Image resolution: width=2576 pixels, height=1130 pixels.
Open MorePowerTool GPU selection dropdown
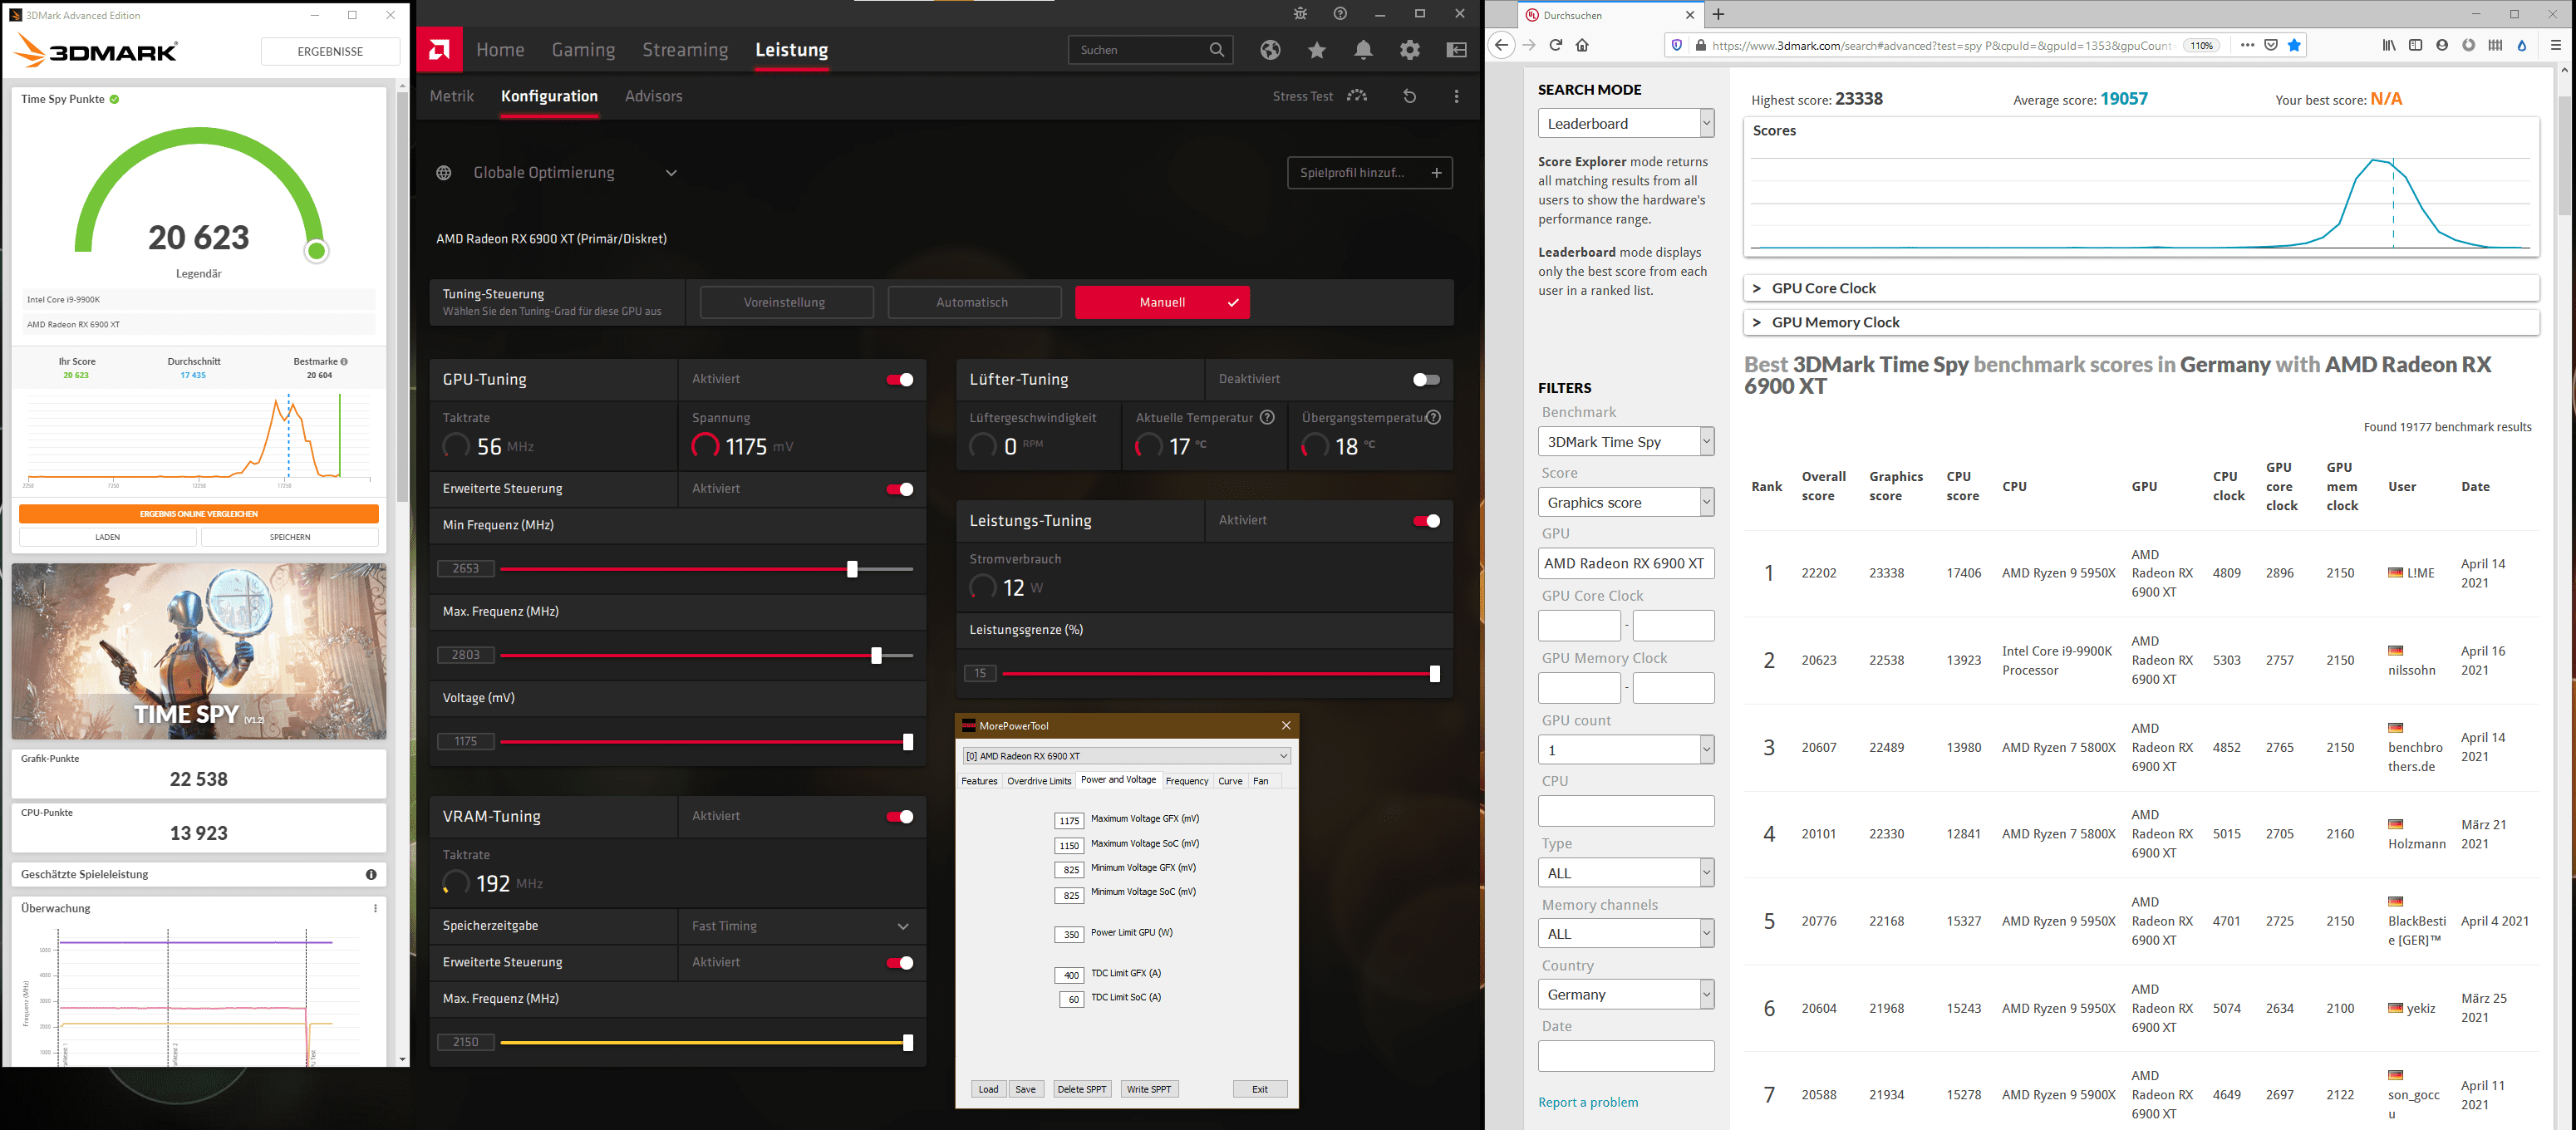coord(1127,756)
